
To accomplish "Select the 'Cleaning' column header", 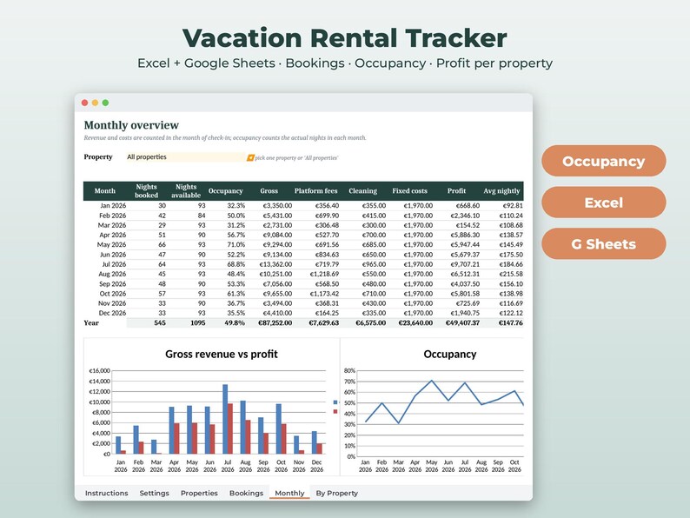I will tap(362, 191).
